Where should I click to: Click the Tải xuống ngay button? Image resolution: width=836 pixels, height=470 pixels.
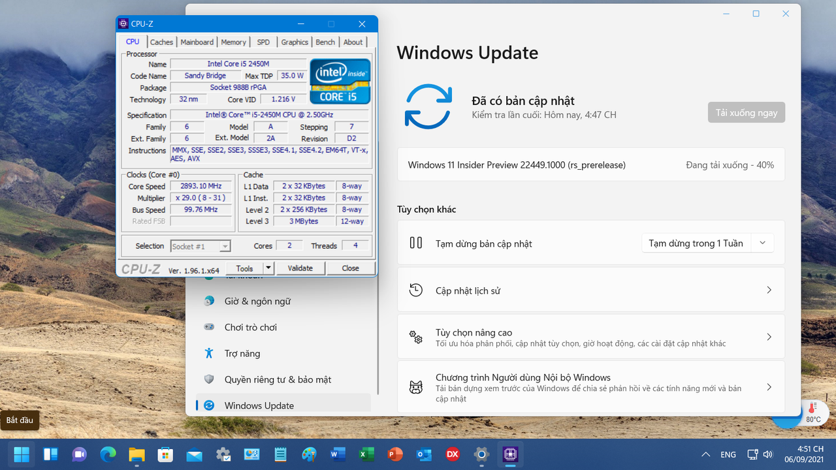point(747,112)
